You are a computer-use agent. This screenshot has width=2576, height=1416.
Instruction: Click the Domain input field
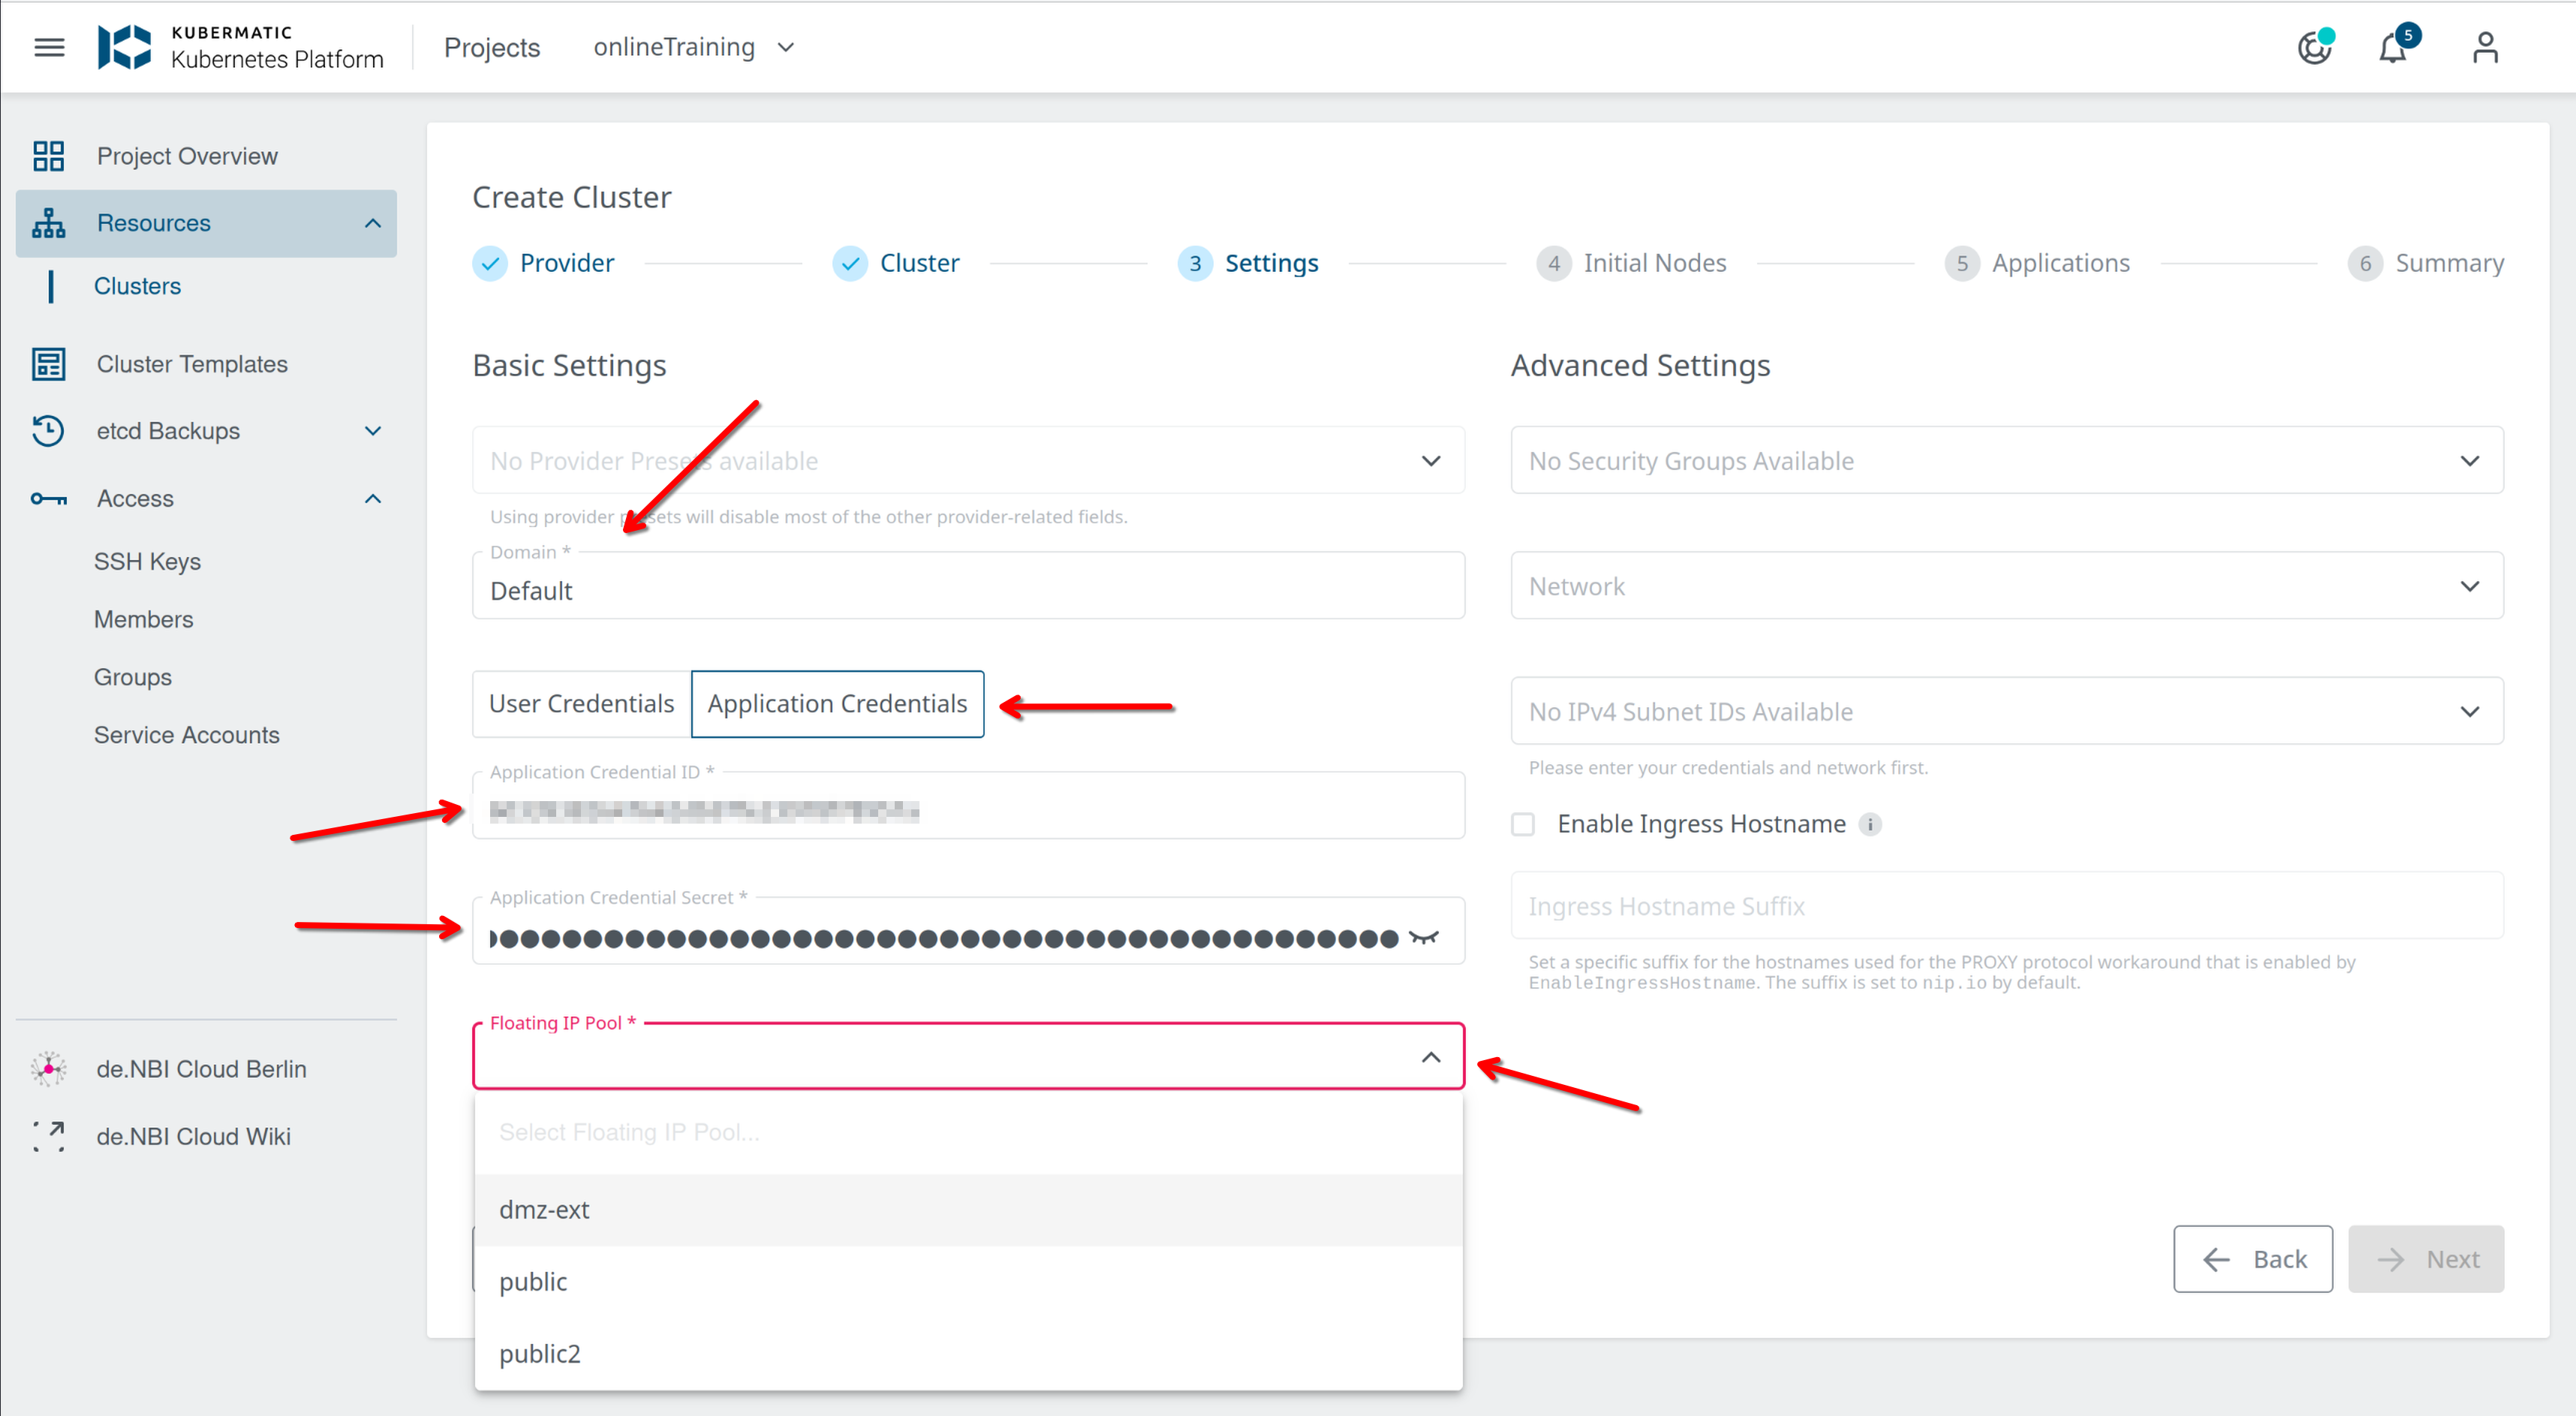click(x=968, y=590)
